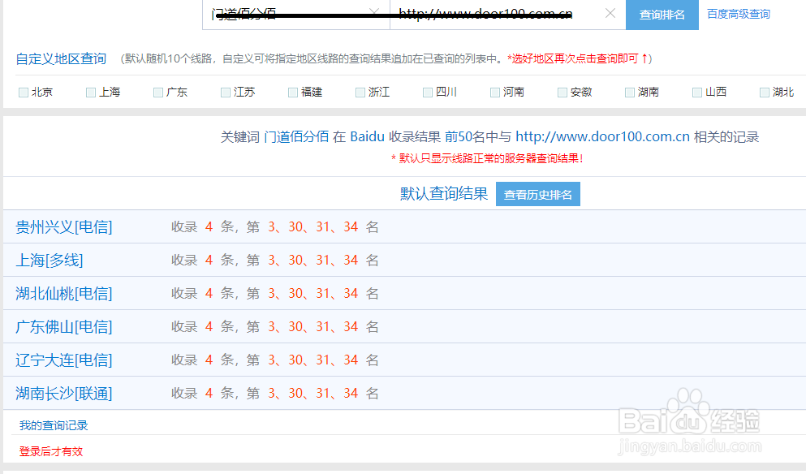The height and width of the screenshot is (474, 806).
Task: Check the 四川 region checkbox
Action: point(427,93)
